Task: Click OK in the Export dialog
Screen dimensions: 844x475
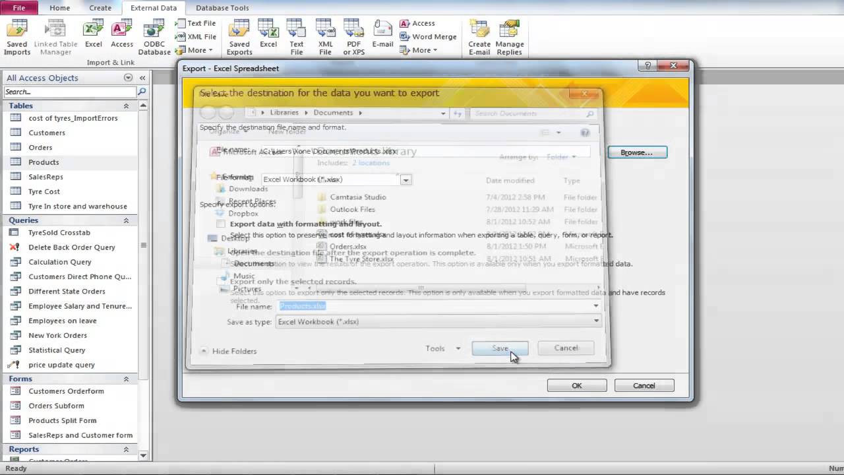Action: pos(577,386)
